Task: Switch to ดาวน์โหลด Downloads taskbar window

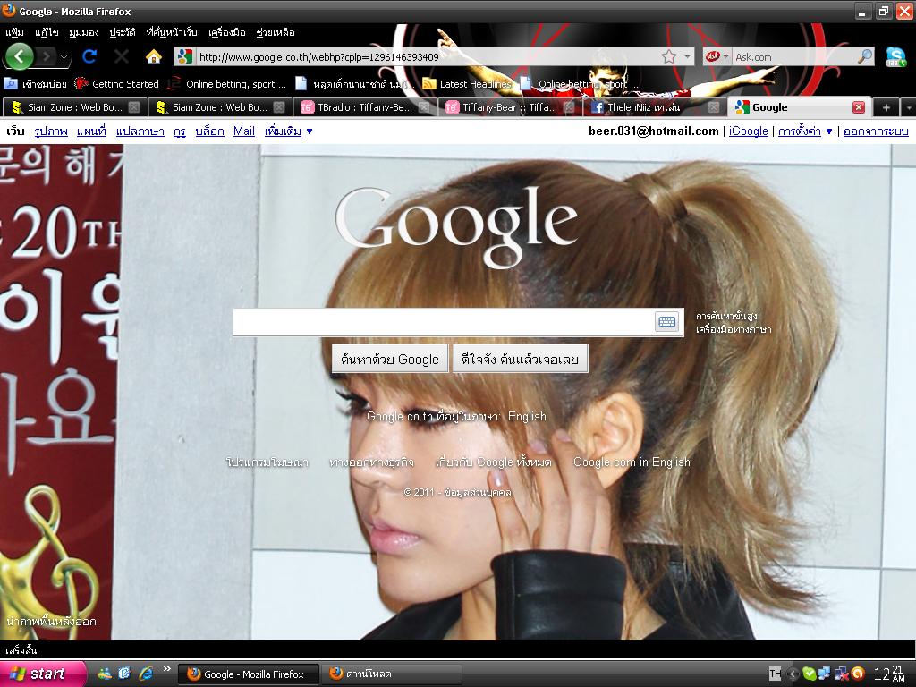Action: [392, 674]
